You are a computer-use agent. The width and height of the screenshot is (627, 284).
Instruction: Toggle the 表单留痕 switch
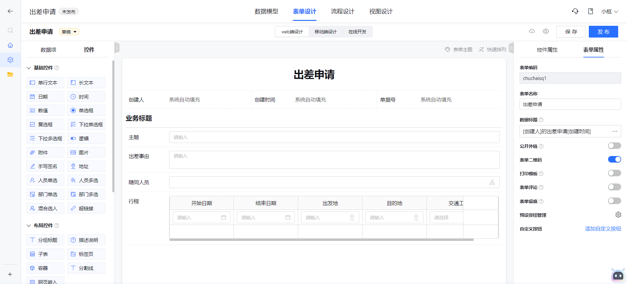click(x=614, y=201)
